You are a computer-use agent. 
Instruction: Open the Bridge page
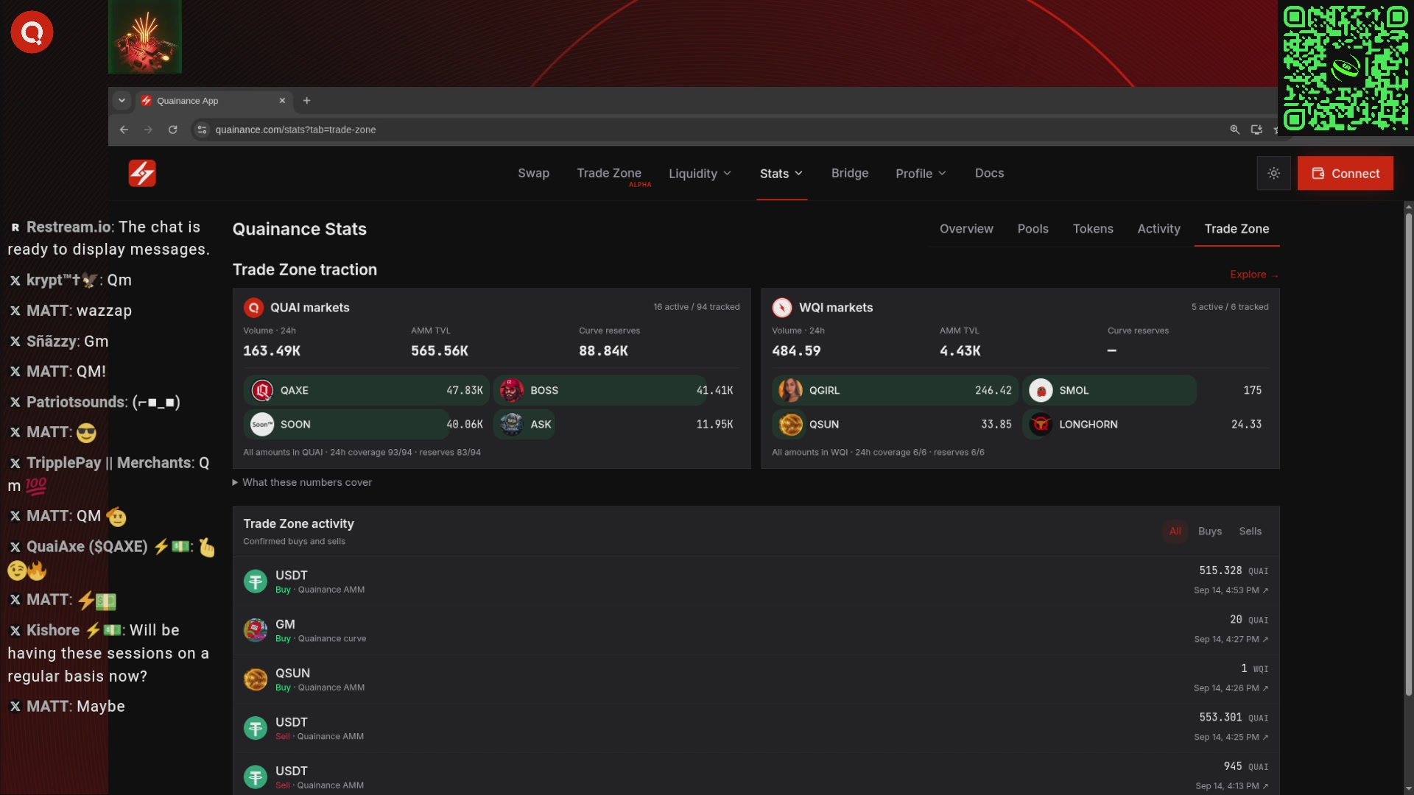click(850, 173)
